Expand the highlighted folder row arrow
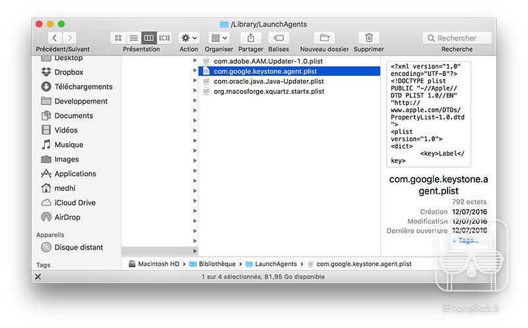528x328 pixels. tap(195, 251)
